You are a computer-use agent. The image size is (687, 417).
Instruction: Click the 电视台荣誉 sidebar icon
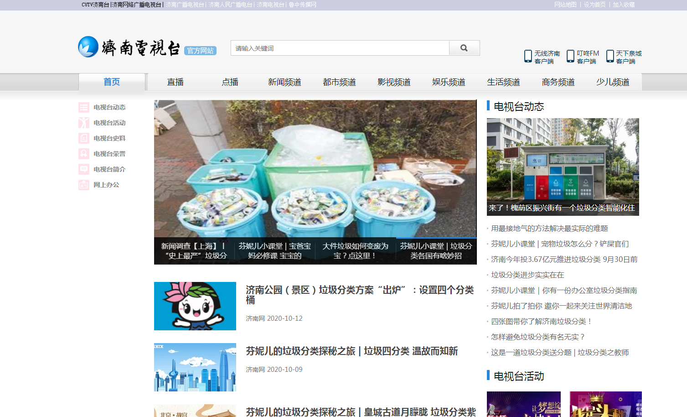(84, 154)
